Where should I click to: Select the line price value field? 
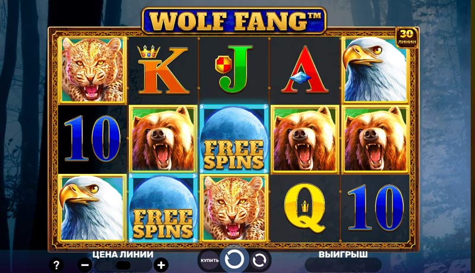coord(123,265)
